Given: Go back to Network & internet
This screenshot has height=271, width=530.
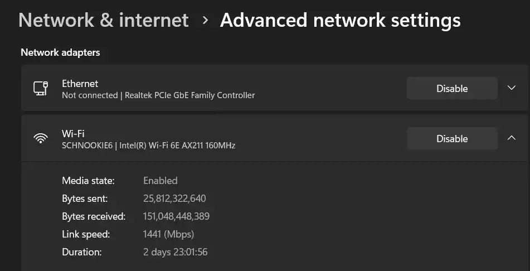Looking at the screenshot, I should pos(104,21).
